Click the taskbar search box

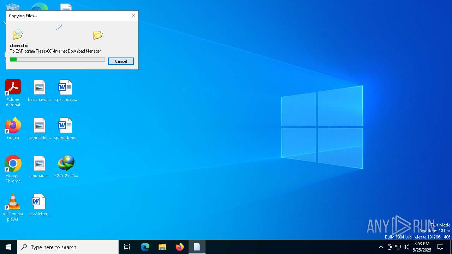coord(68,247)
